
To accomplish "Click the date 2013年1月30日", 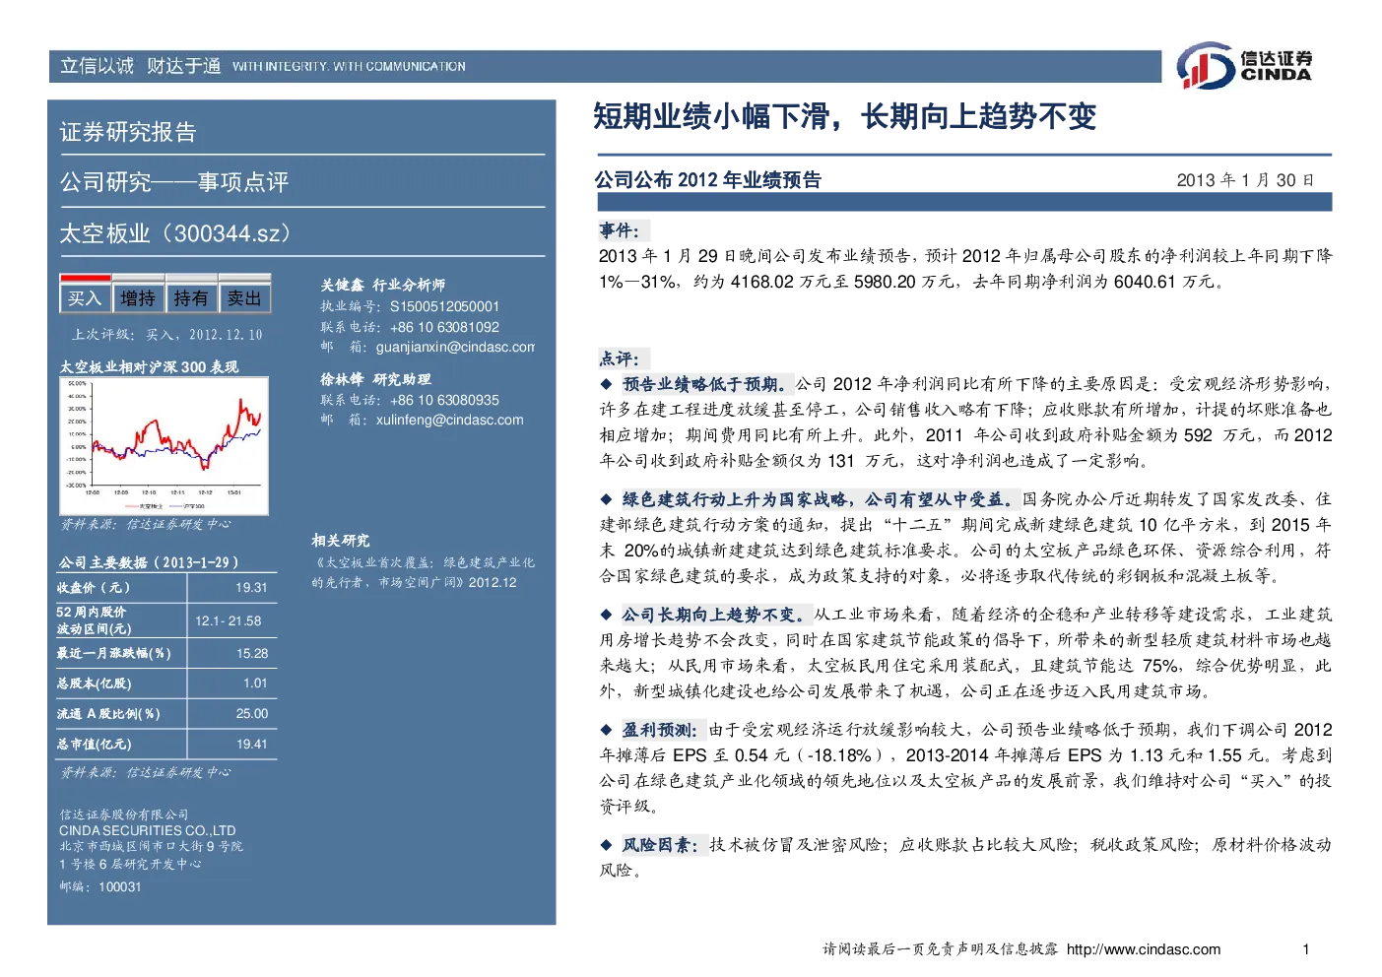I will coord(1245,180).
